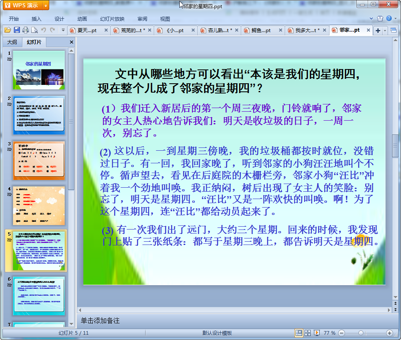The height and width of the screenshot is (340, 401).
Task: Click 默认设计模板 in status bar
Action: (x=217, y=333)
